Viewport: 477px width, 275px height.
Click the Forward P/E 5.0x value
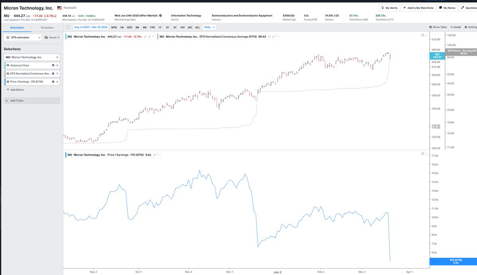click(x=306, y=15)
